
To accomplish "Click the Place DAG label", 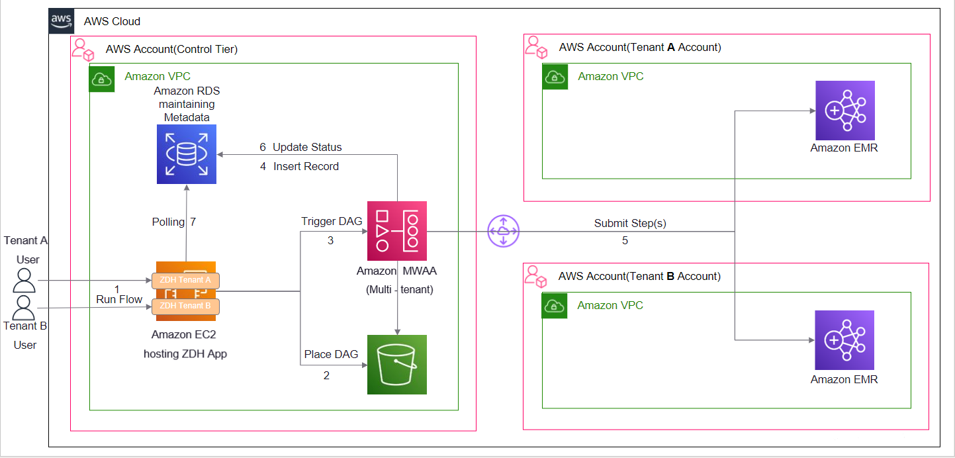I will (331, 354).
